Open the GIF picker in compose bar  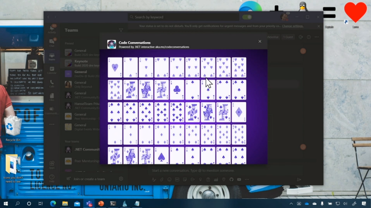click(x=177, y=180)
